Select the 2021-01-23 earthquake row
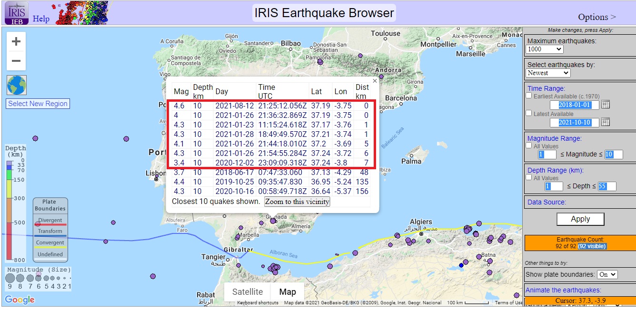Viewport: 636px width, 310px height. (271, 125)
